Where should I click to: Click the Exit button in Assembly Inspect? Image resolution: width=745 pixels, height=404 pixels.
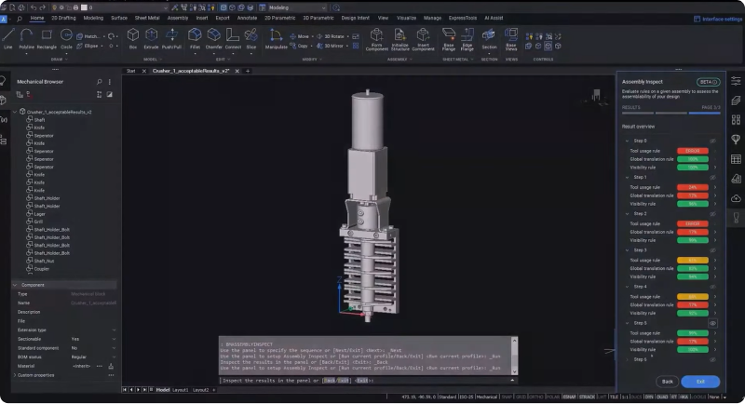[700, 382]
